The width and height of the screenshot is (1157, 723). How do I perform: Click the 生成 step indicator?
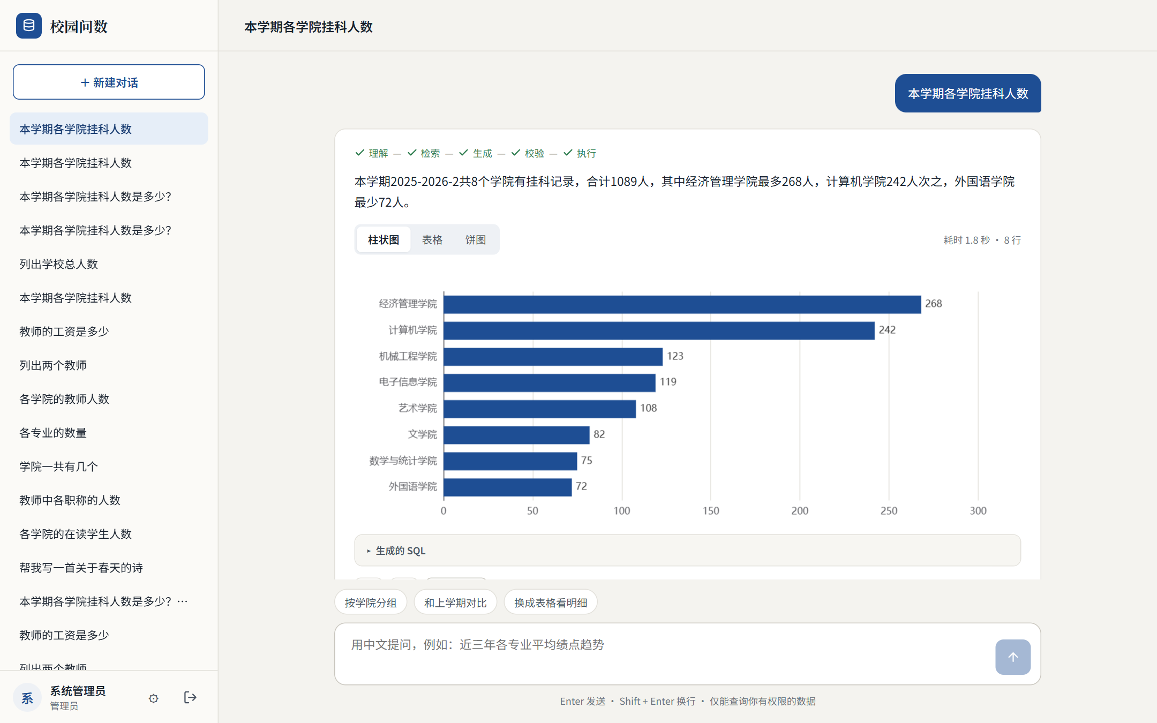point(476,153)
